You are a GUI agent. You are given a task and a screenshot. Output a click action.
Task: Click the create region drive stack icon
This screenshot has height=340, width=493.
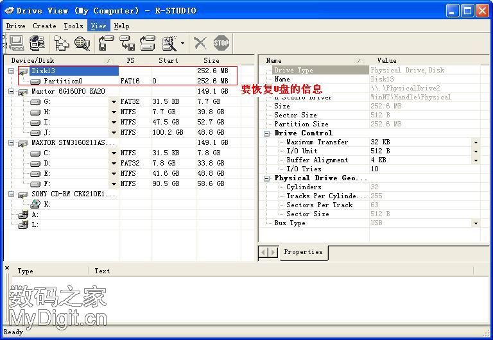pyautogui.click(x=148, y=43)
